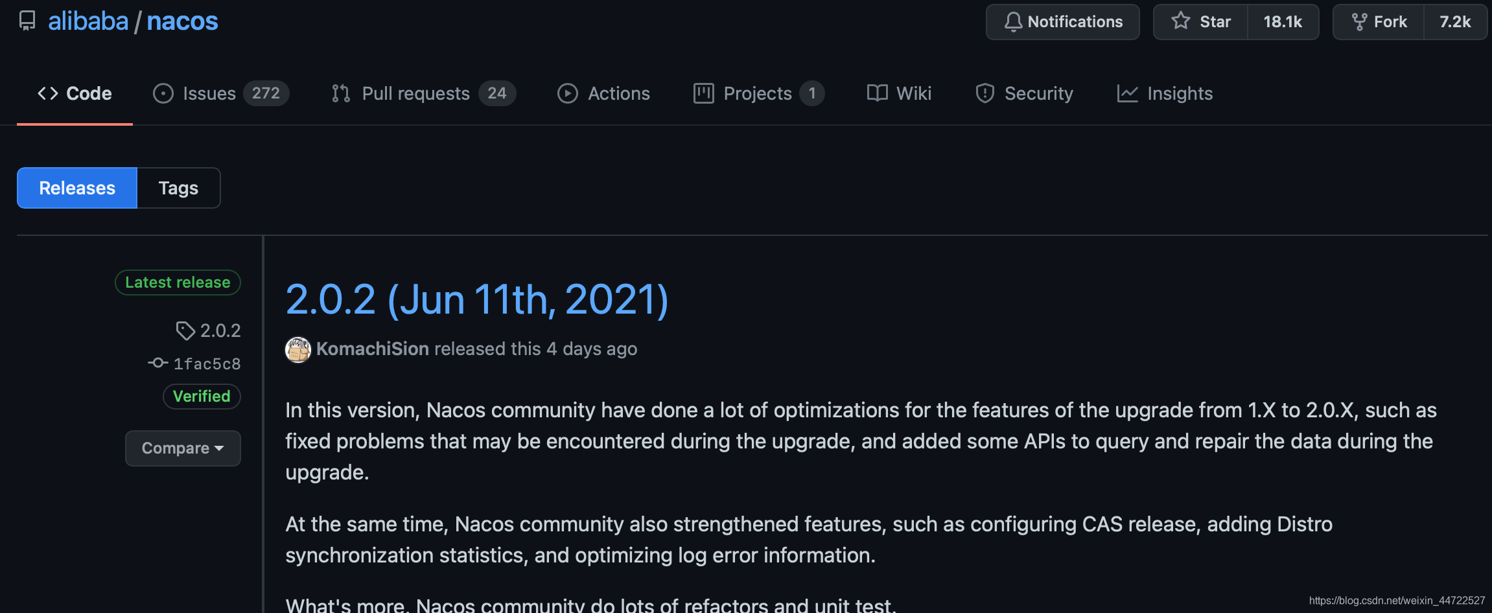Click the Insights graph icon
This screenshot has width=1492, height=613.
click(x=1127, y=93)
